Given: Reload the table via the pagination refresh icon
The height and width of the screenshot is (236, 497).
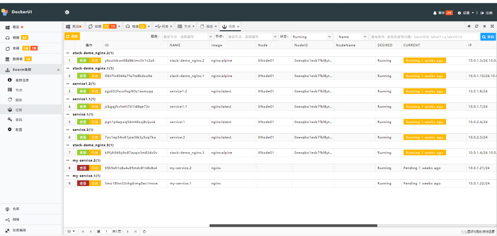Looking at the screenshot, I should tap(144, 231).
